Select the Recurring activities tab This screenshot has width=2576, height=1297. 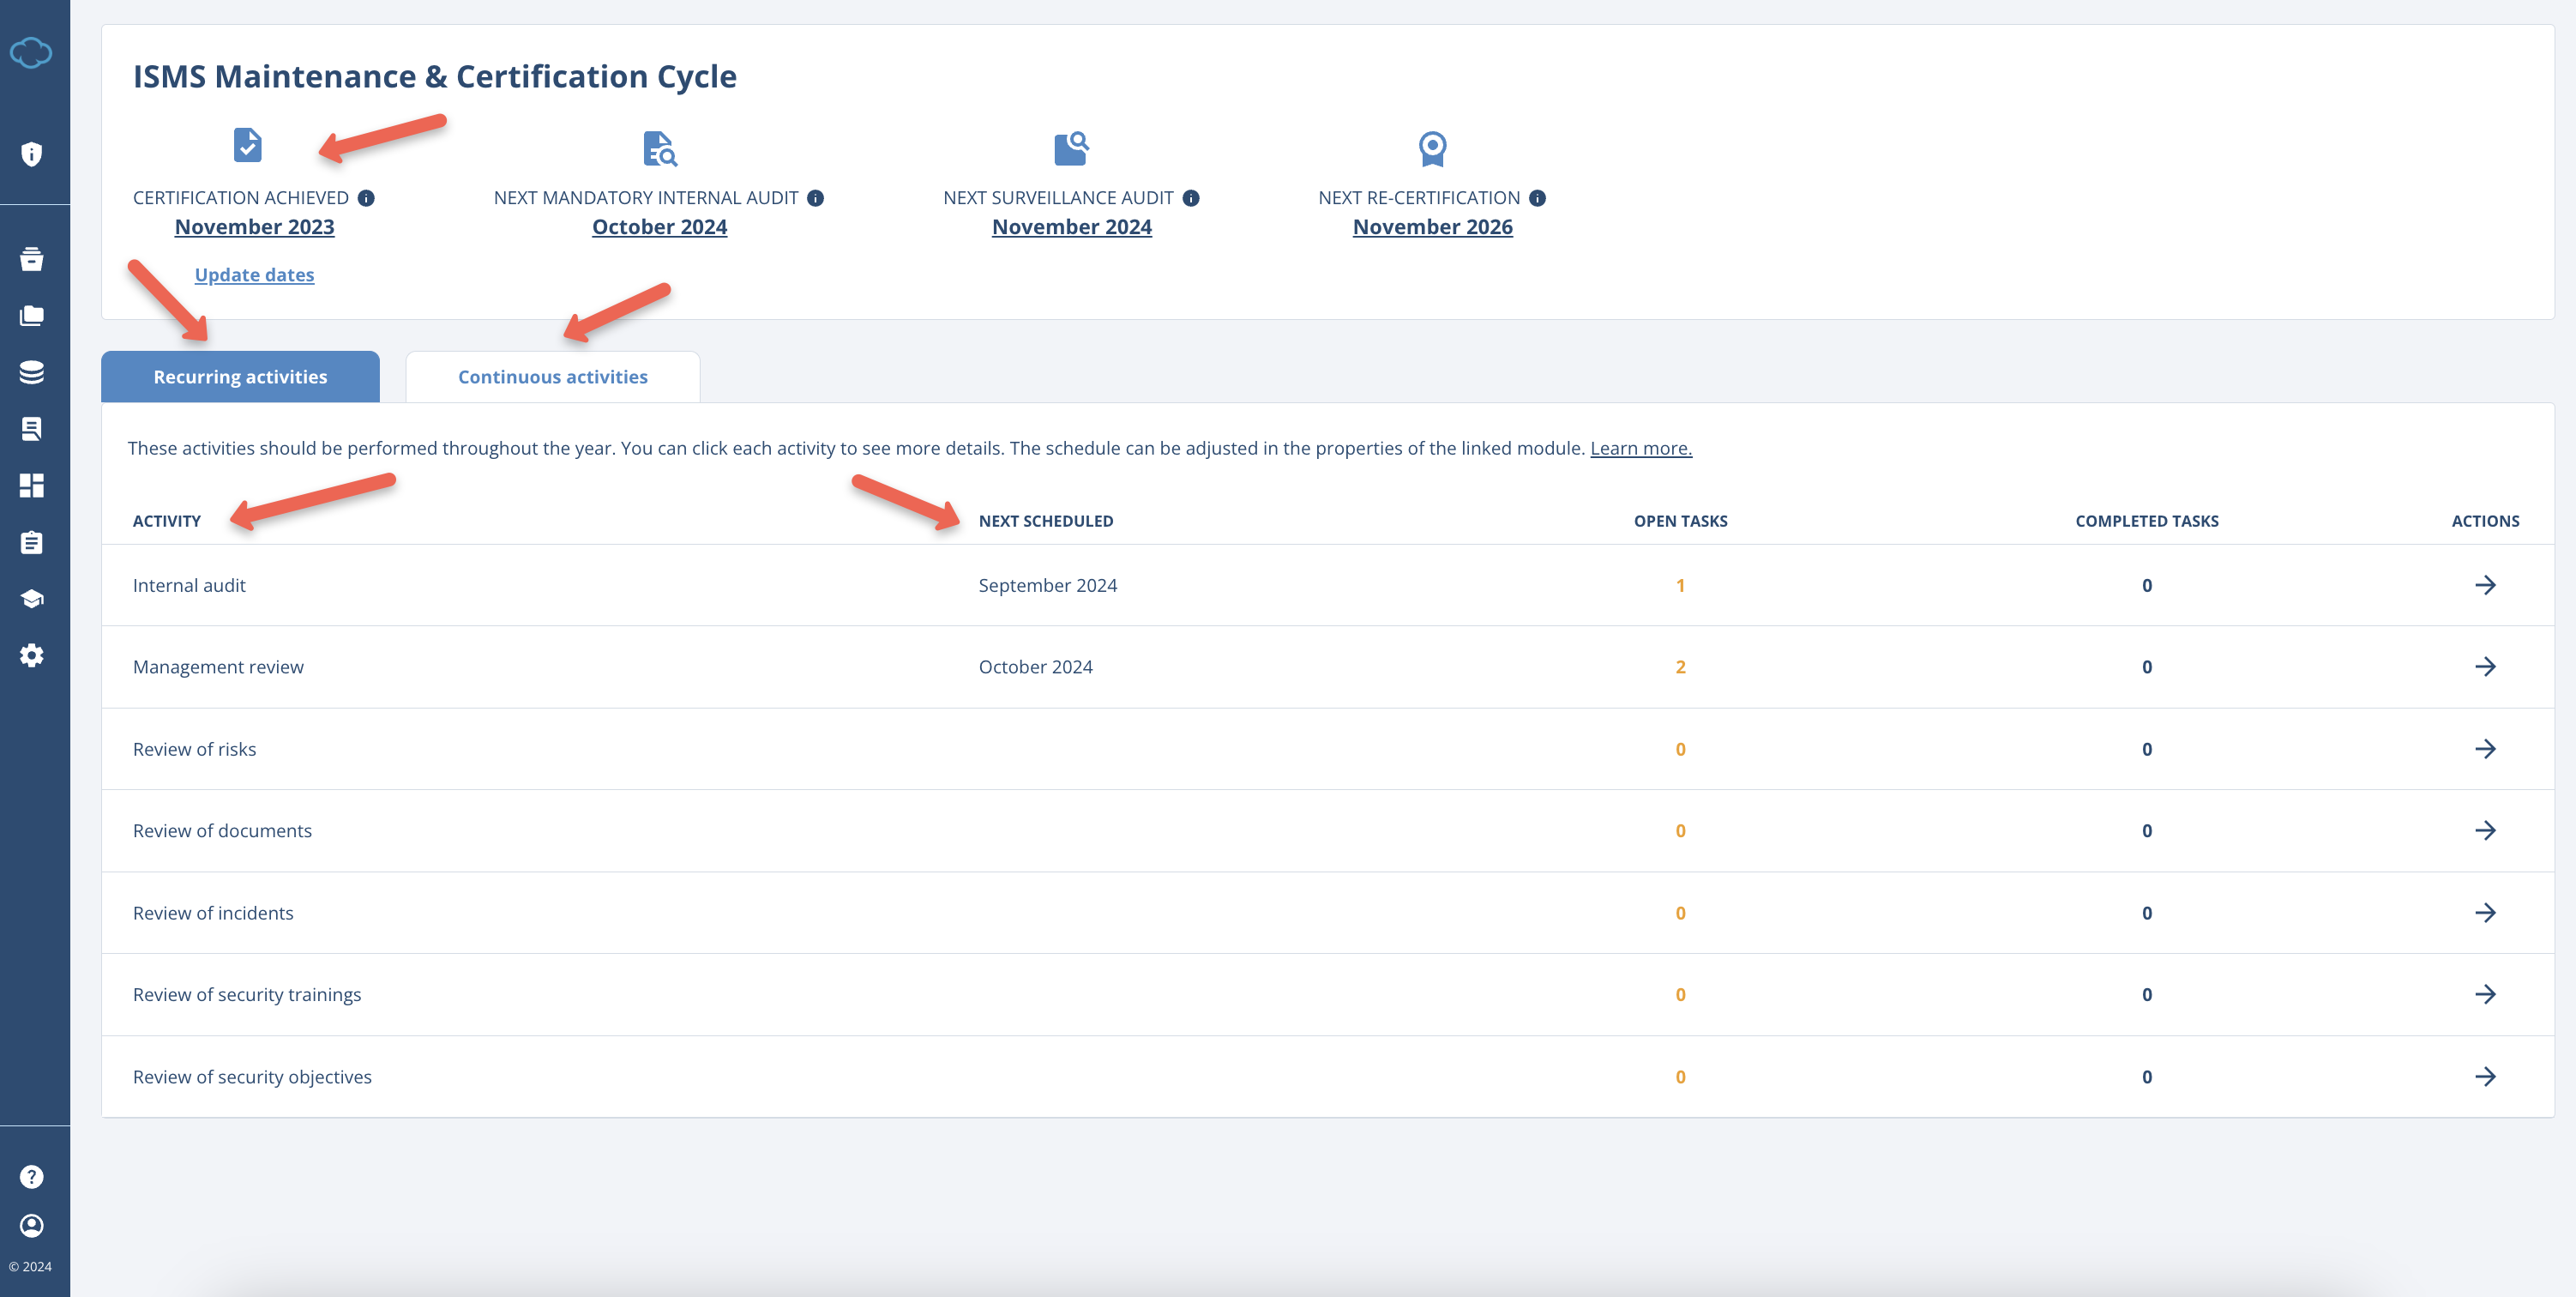point(240,376)
